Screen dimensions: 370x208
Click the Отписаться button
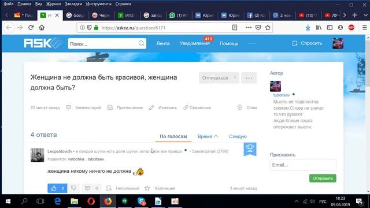point(219,78)
